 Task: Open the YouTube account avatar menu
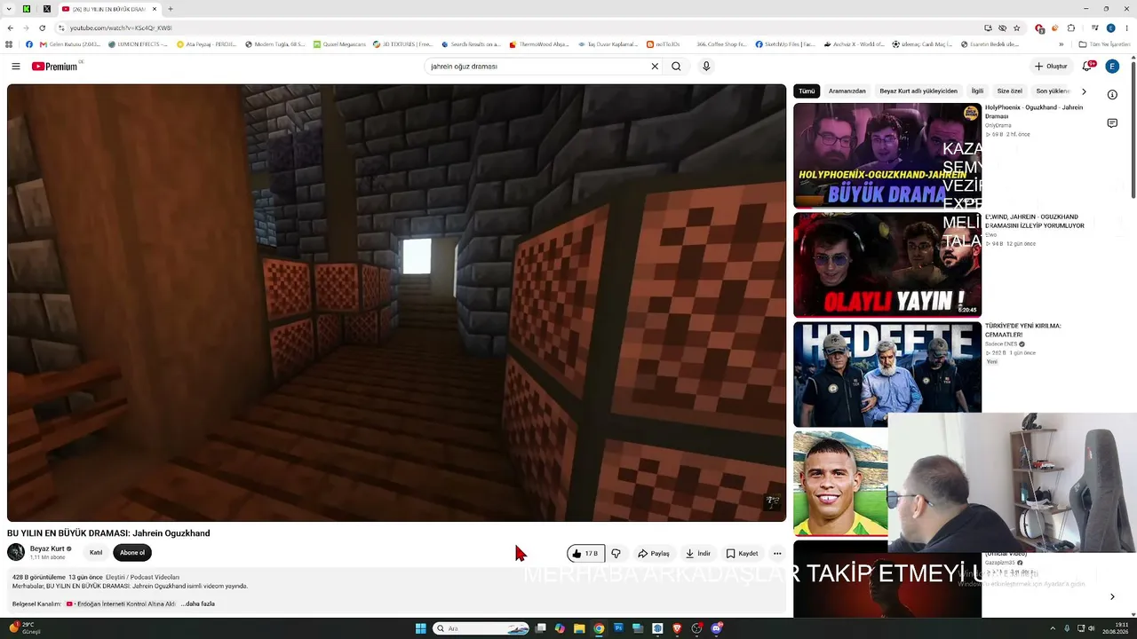(x=1112, y=67)
